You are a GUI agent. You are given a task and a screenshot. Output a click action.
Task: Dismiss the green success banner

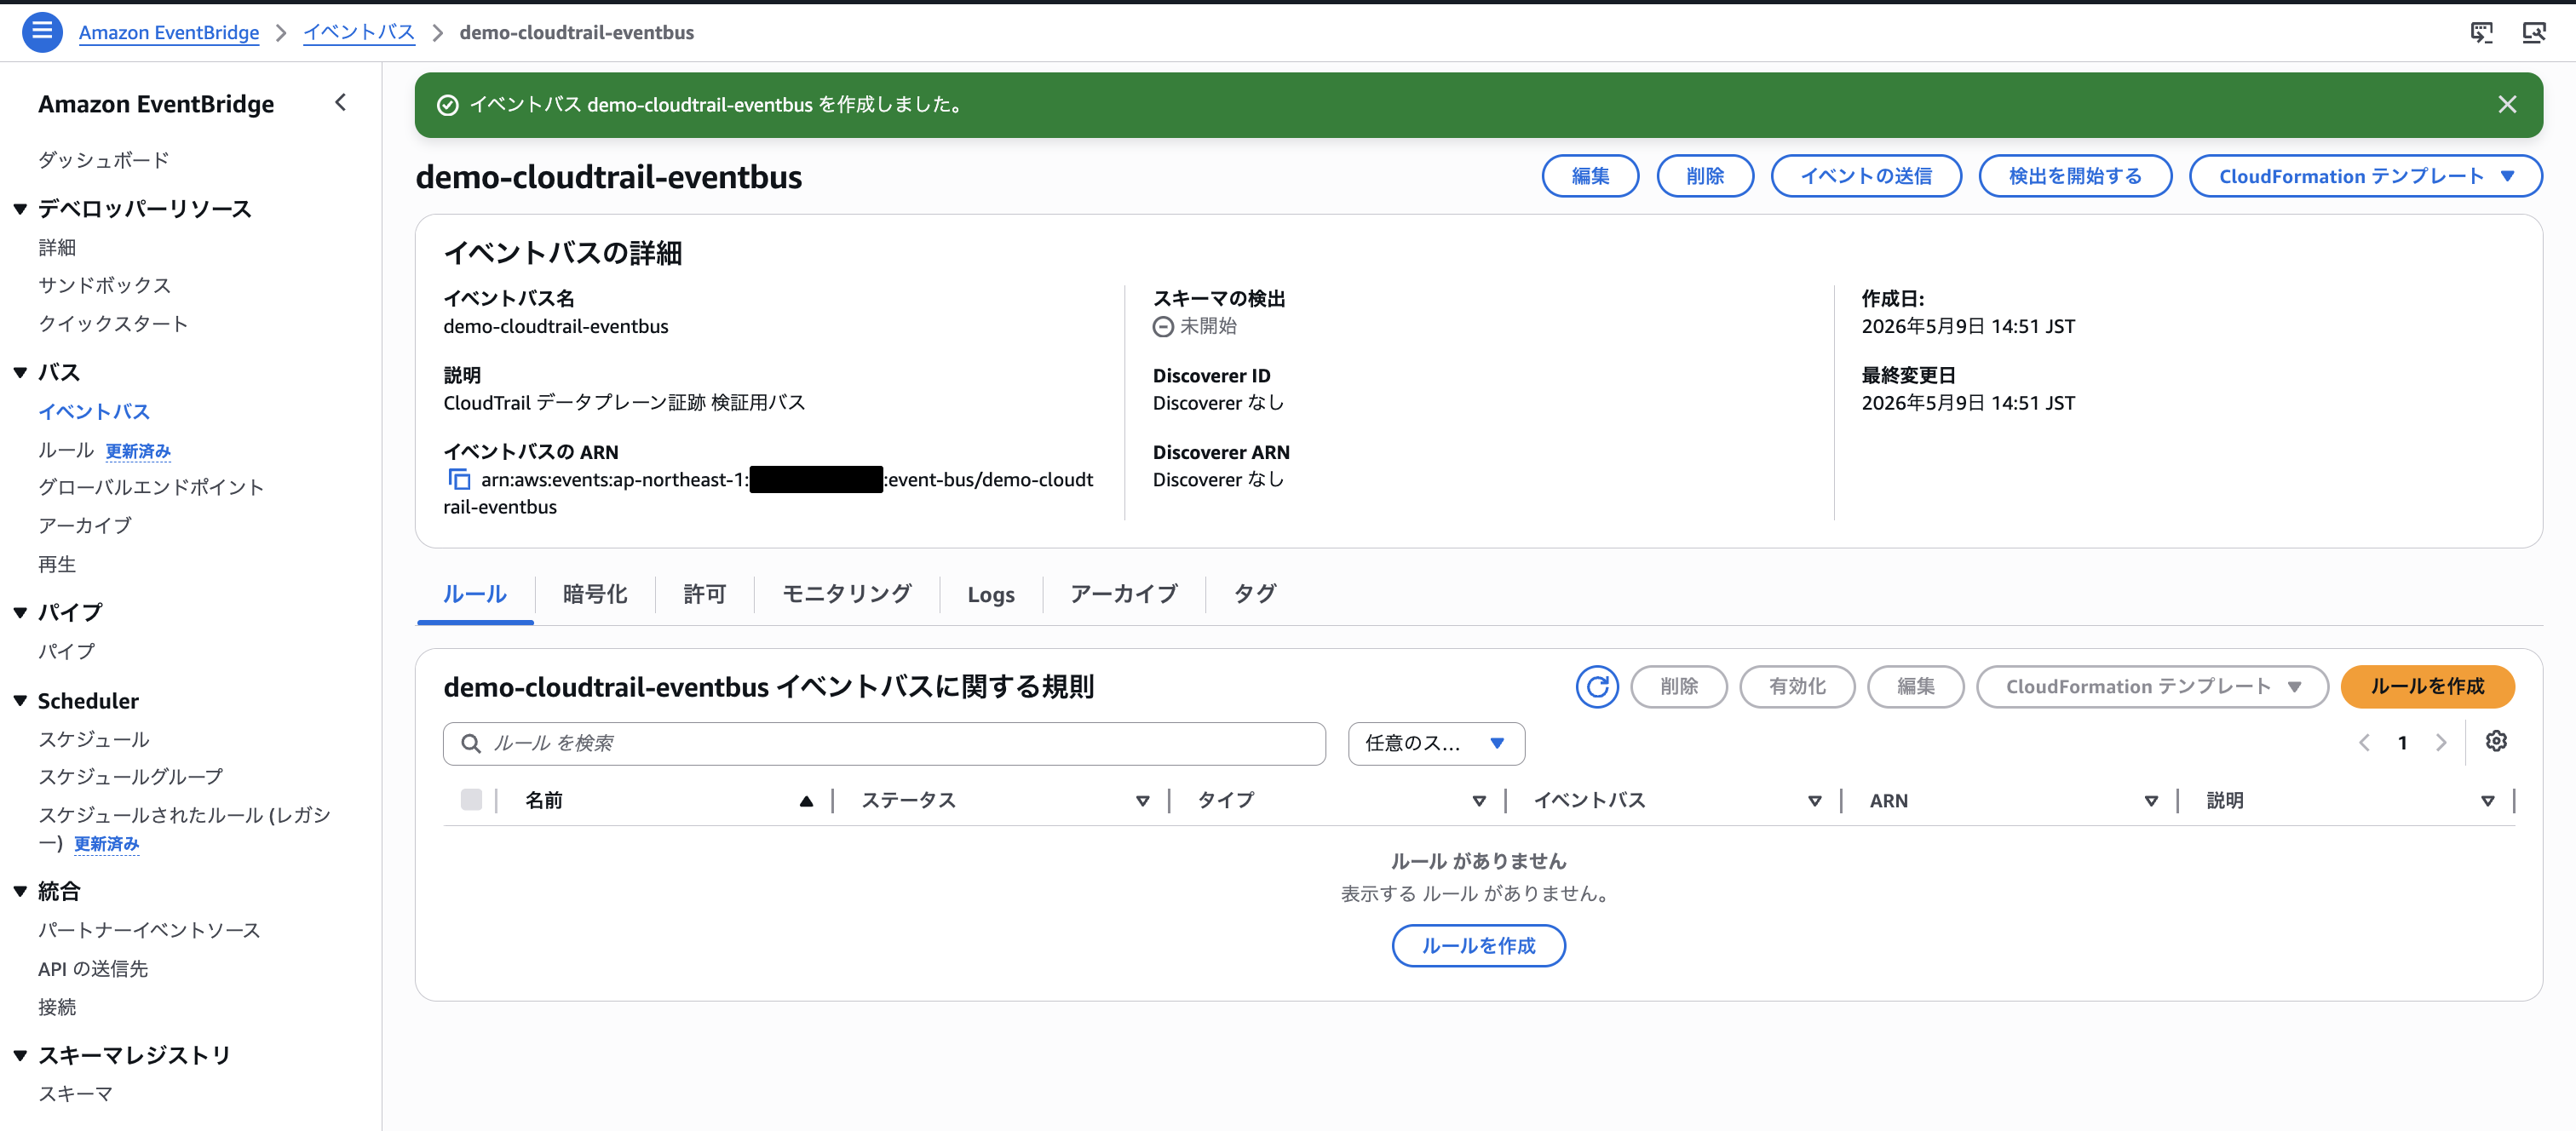pyautogui.click(x=2507, y=104)
